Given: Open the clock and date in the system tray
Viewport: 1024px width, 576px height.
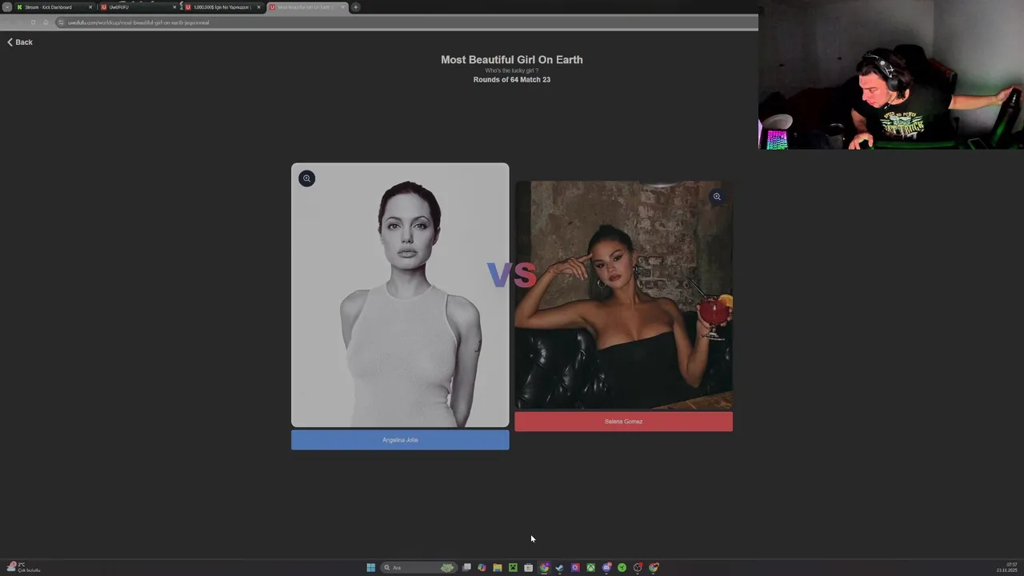Looking at the screenshot, I should tap(1006, 567).
